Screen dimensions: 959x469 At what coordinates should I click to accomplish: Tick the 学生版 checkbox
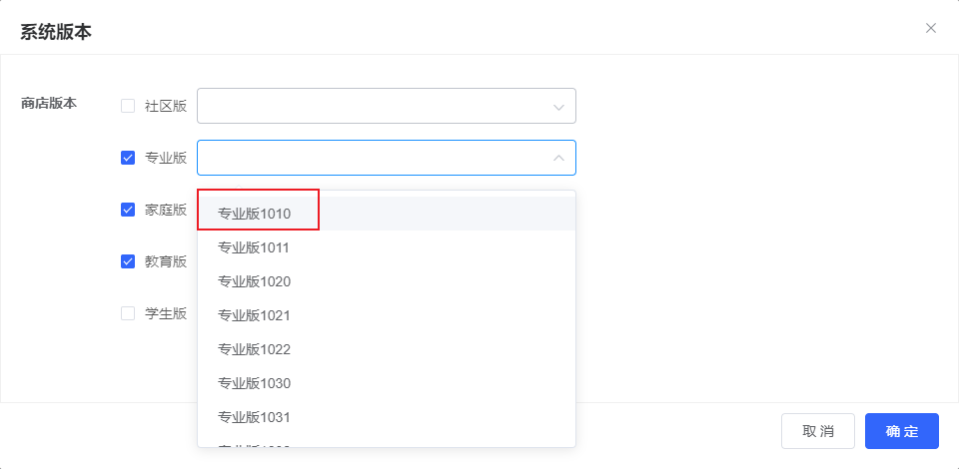(128, 313)
